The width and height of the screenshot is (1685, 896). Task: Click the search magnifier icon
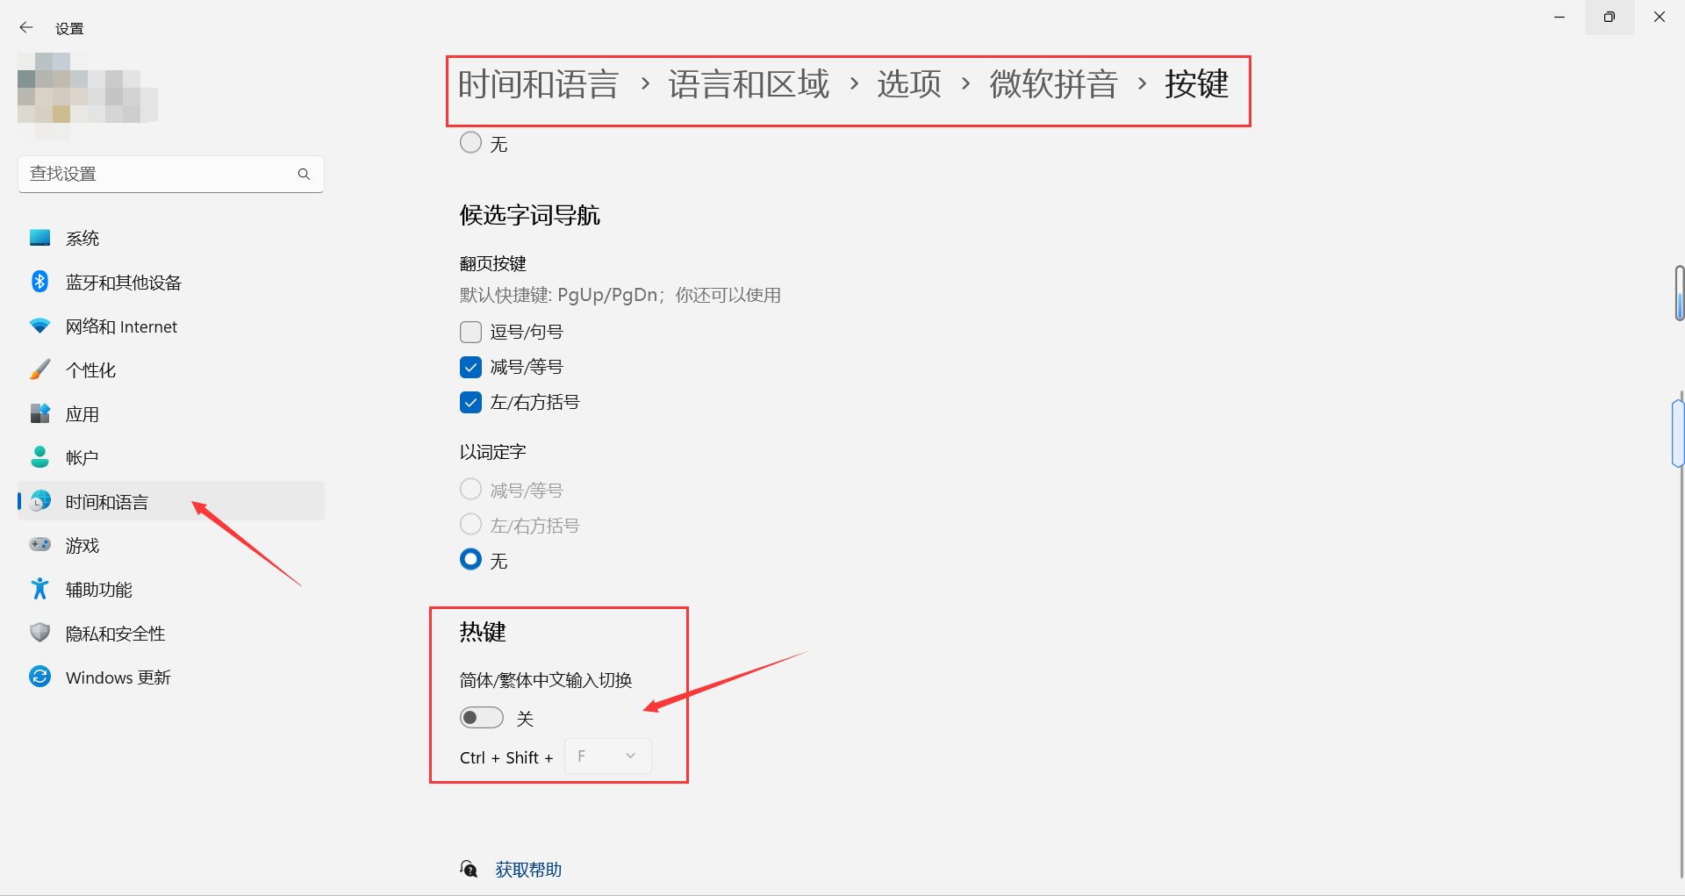[x=304, y=174]
